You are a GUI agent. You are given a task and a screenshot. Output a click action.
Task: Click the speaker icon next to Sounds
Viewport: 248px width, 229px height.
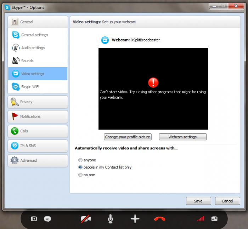16,61
